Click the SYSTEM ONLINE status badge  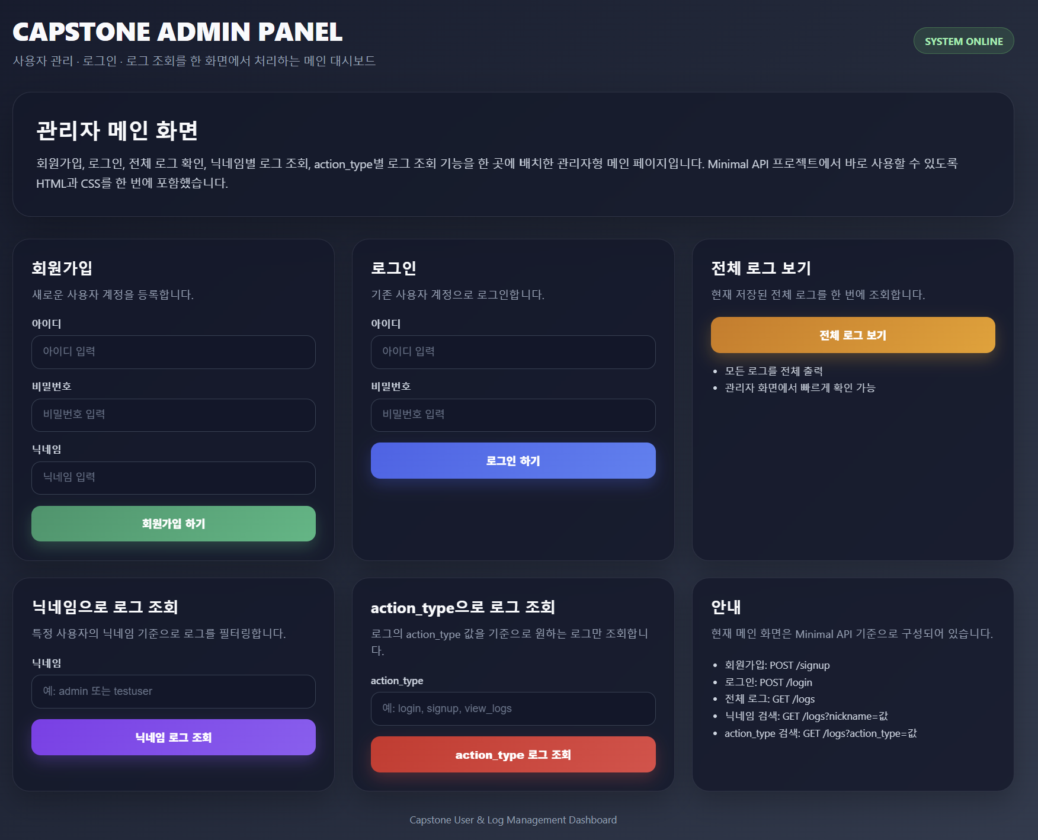click(964, 41)
